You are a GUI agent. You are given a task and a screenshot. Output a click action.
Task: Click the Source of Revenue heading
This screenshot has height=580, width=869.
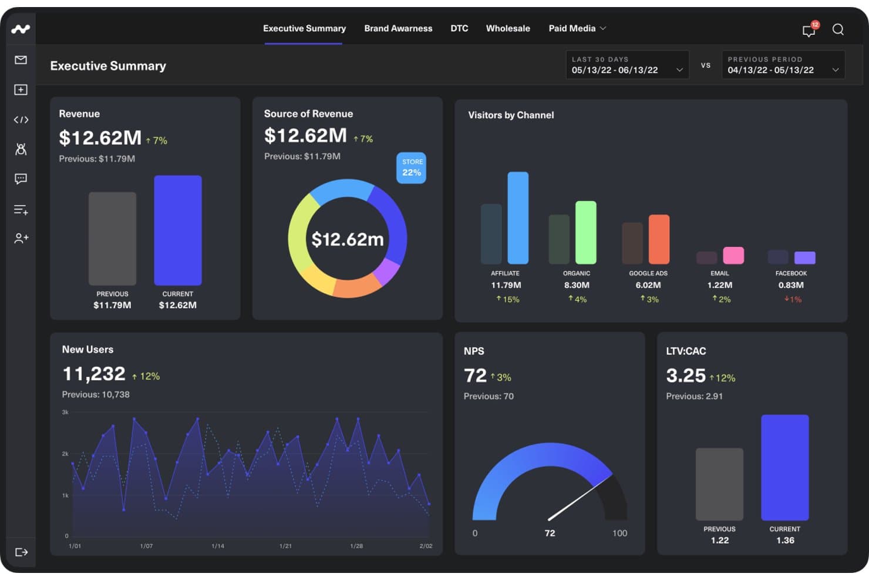coord(308,114)
